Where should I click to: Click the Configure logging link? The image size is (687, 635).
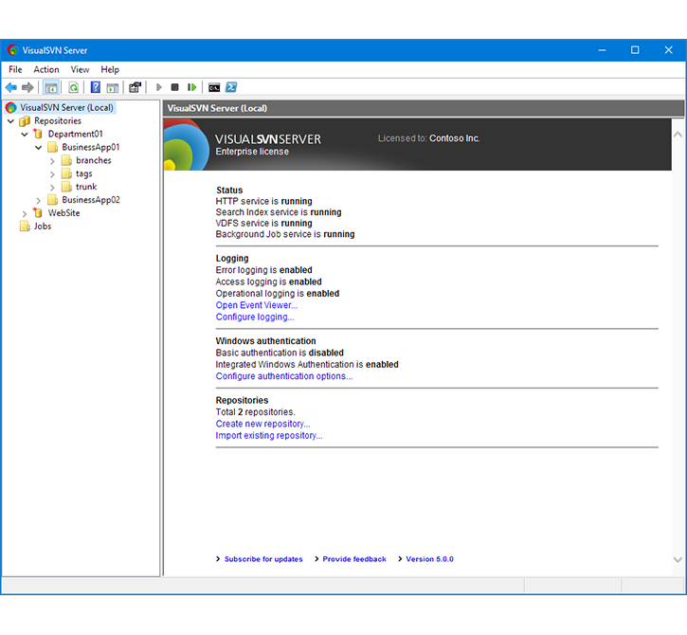click(255, 317)
